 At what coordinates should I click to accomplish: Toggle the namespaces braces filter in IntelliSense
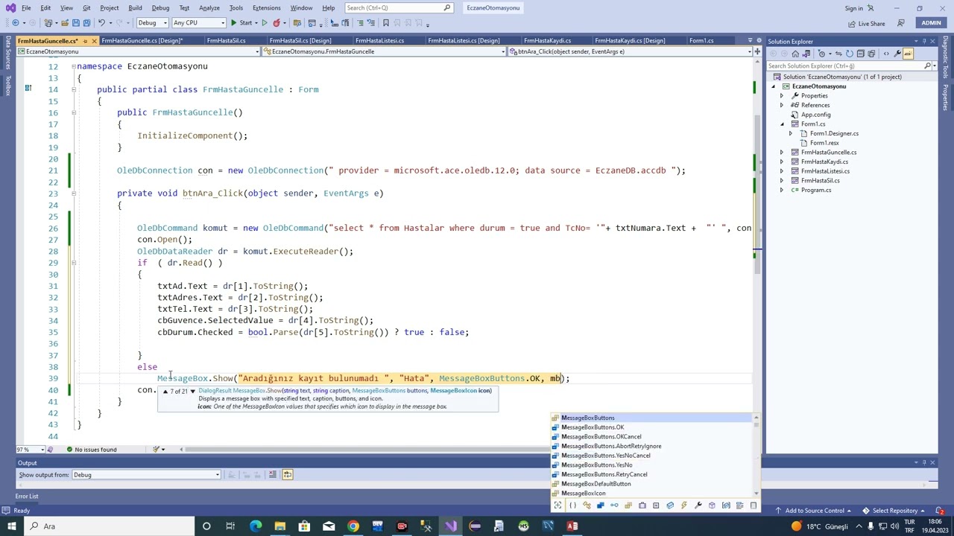pyautogui.click(x=572, y=505)
